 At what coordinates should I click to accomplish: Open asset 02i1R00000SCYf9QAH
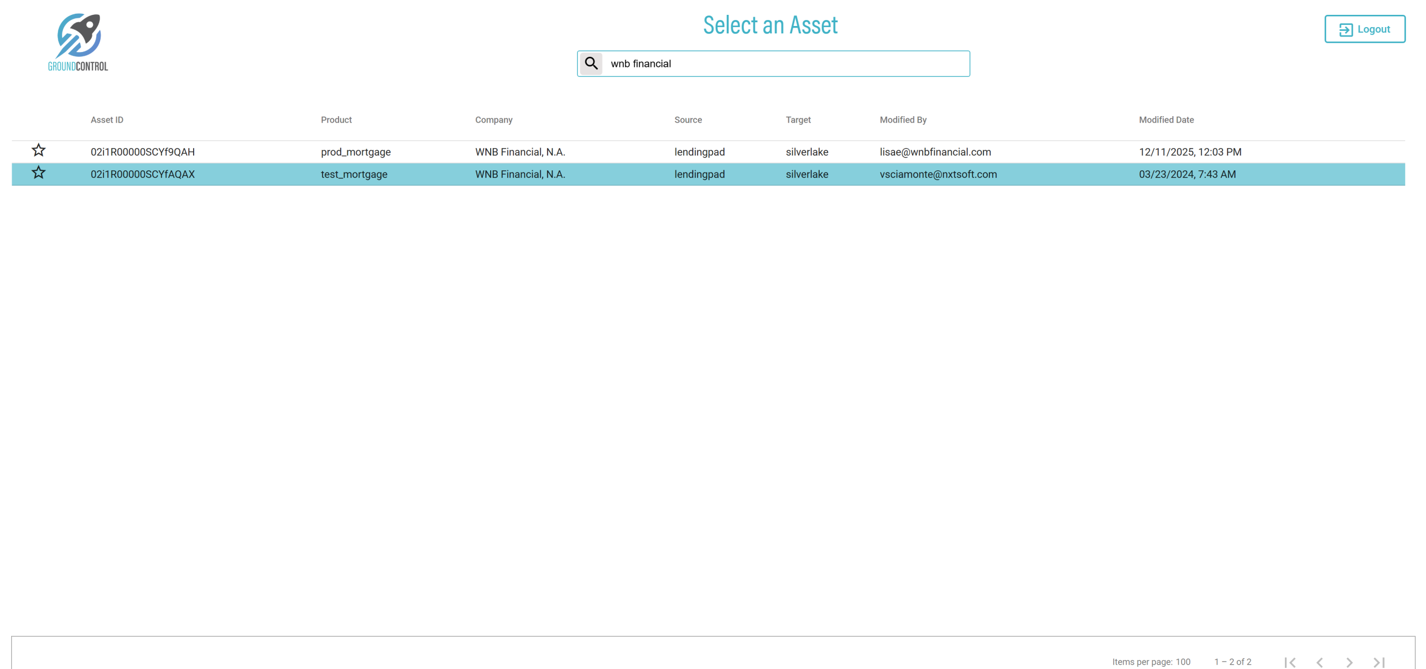pyautogui.click(x=142, y=152)
